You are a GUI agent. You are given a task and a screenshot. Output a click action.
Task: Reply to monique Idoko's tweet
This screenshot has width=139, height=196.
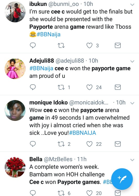click(x=33, y=144)
